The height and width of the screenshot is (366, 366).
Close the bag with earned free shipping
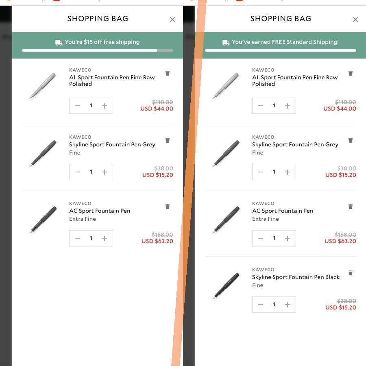(355, 20)
